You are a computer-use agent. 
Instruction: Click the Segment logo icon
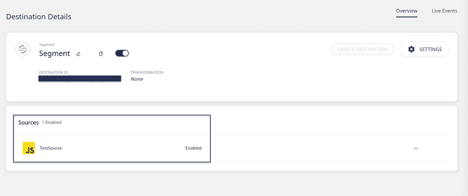22,49
